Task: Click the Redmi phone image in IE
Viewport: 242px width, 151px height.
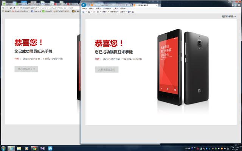Action: click(183, 67)
